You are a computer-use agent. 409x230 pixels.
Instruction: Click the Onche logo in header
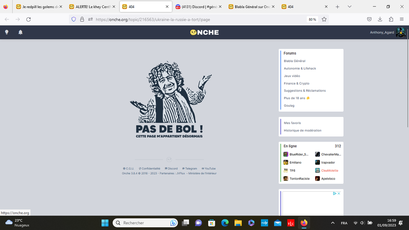204,32
